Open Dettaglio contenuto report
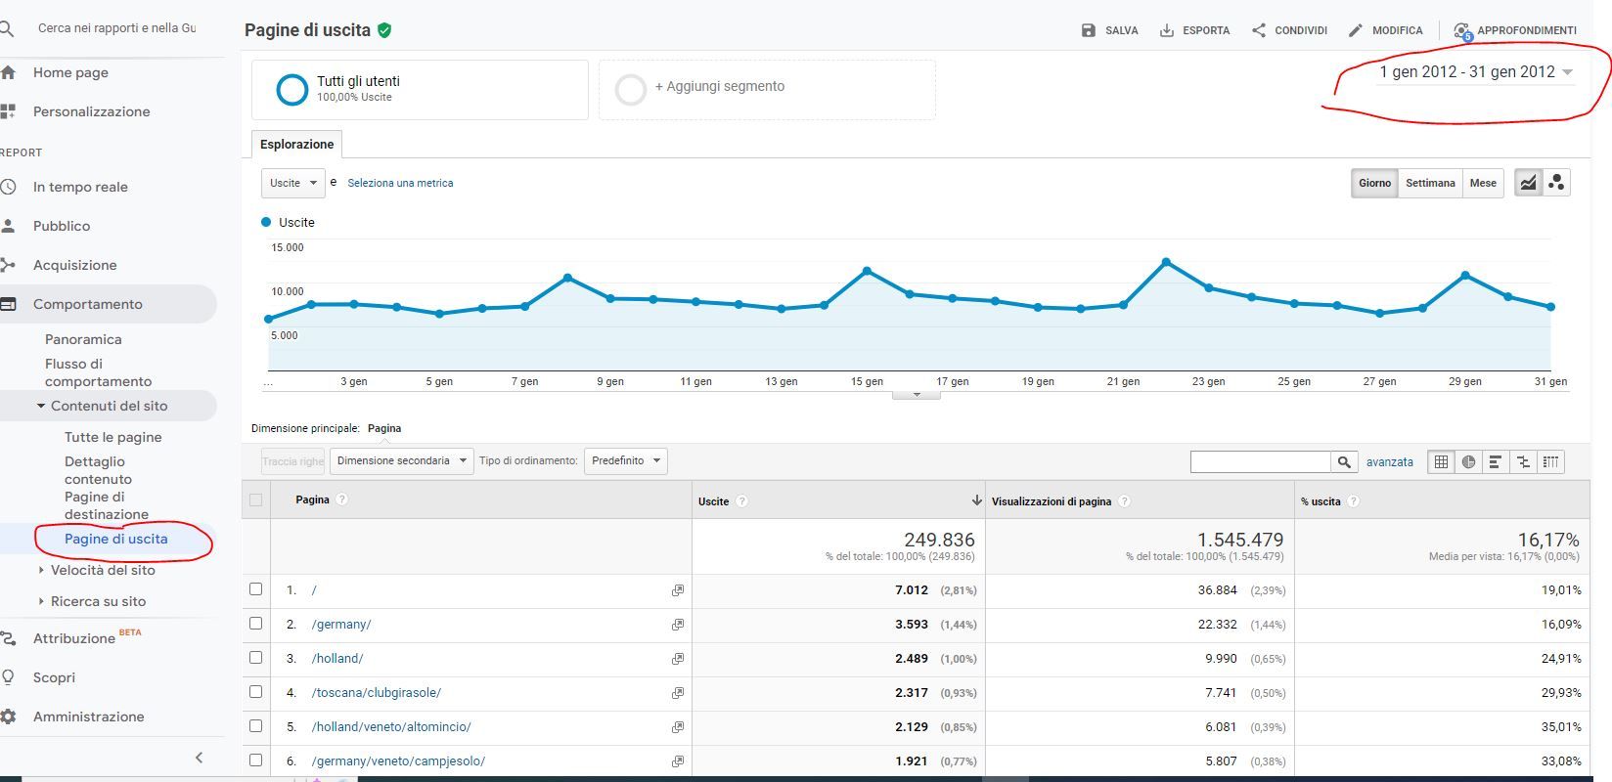This screenshot has height=782, width=1612. [98, 470]
